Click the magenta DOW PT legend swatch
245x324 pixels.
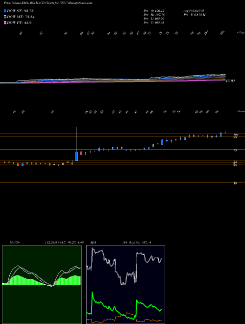tap(5, 23)
